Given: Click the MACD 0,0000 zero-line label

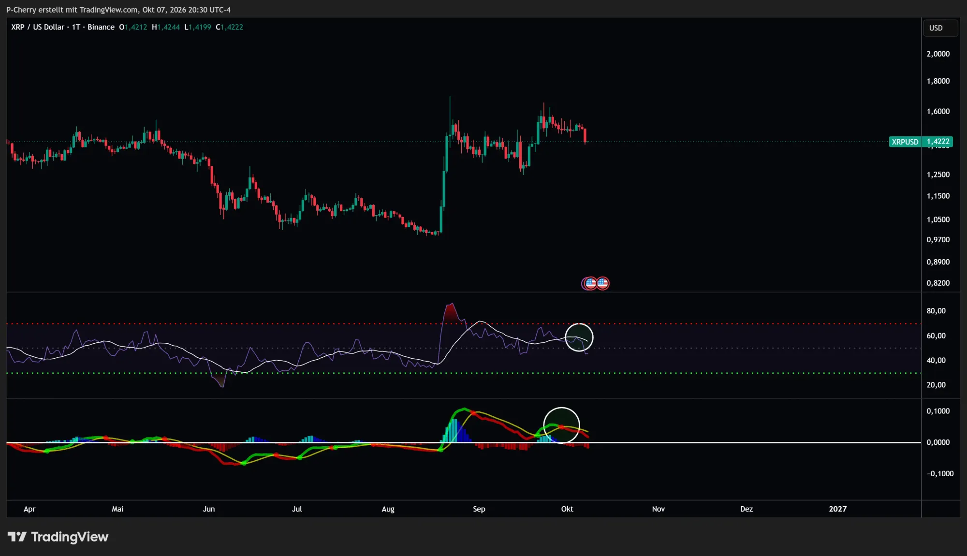Looking at the screenshot, I should (x=938, y=442).
